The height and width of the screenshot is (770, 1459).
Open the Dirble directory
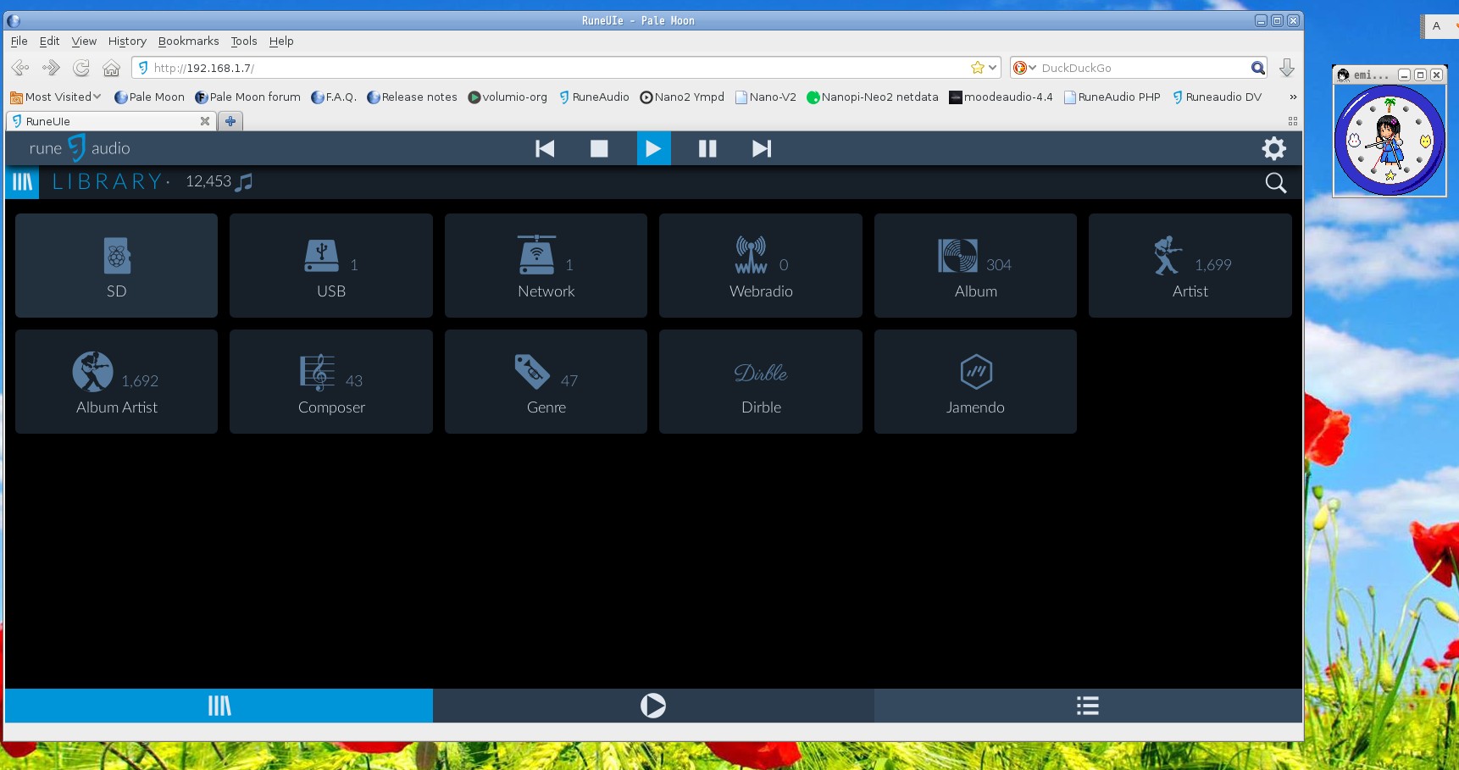tap(760, 381)
